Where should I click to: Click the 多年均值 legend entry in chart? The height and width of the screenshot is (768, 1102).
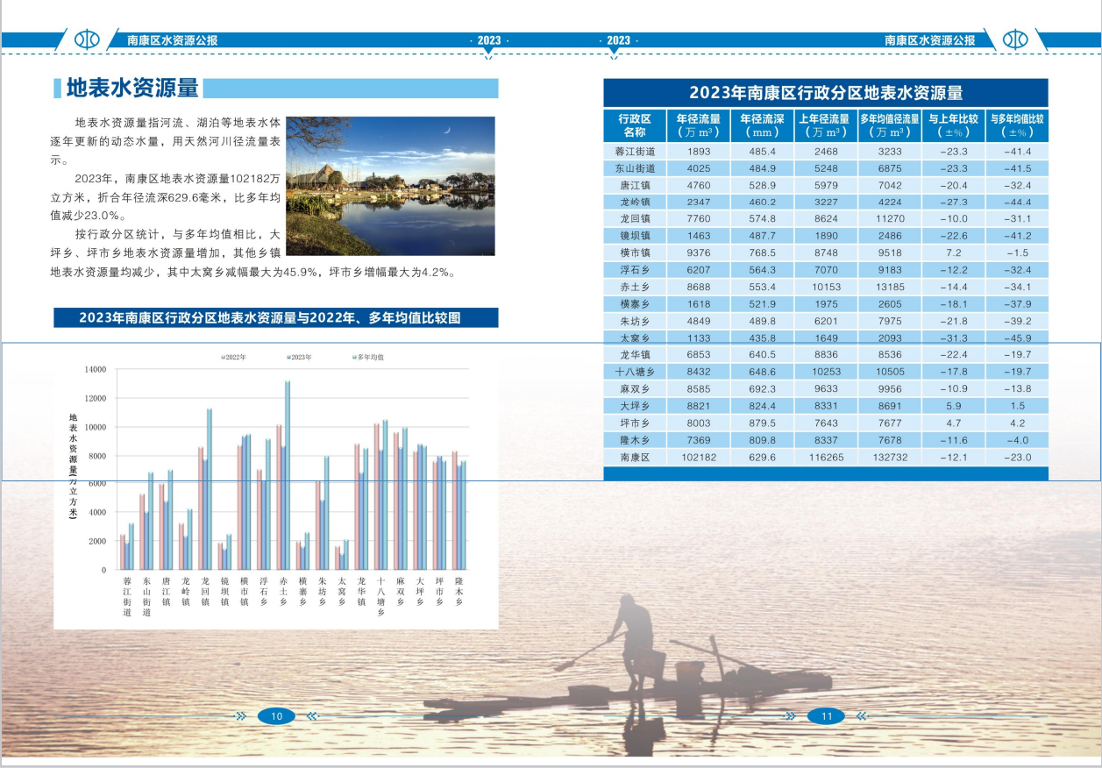click(x=368, y=358)
